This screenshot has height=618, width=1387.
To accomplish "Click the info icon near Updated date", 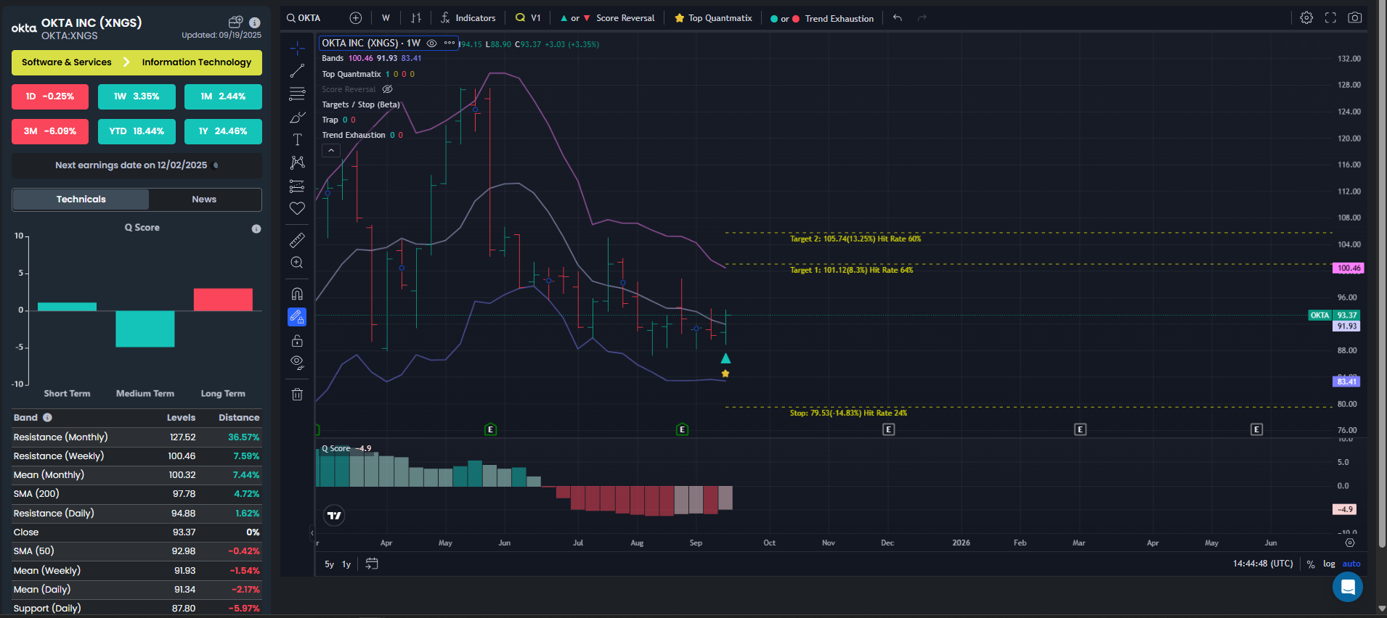I will [x=254, y=22].
